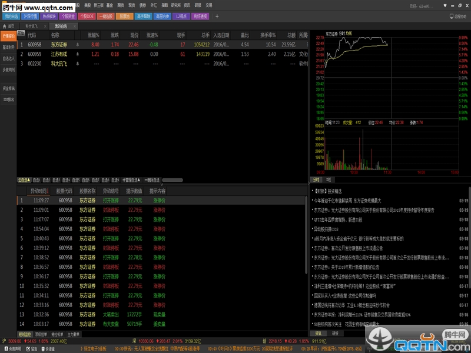This screenshot has width=471, height=353.
Task: Open the 股票池 toolbar button
Action: (125, 16)
